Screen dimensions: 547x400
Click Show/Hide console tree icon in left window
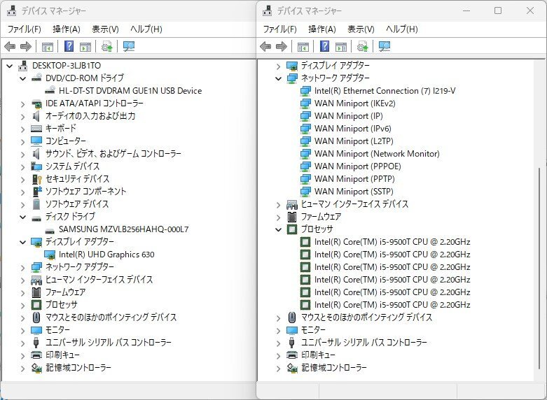48,46
